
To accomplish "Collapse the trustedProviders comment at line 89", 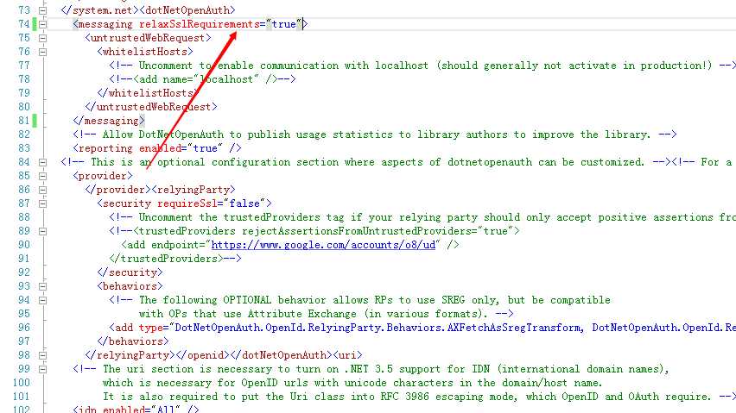I will (42, 231).
